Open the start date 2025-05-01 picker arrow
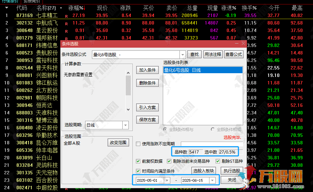Screen dimensions: 313x192 coord(167,180)
